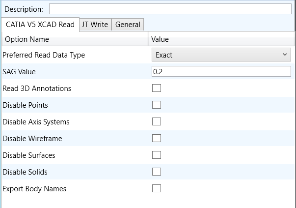Select the Preferred Read Data Type label

[44, 55]
